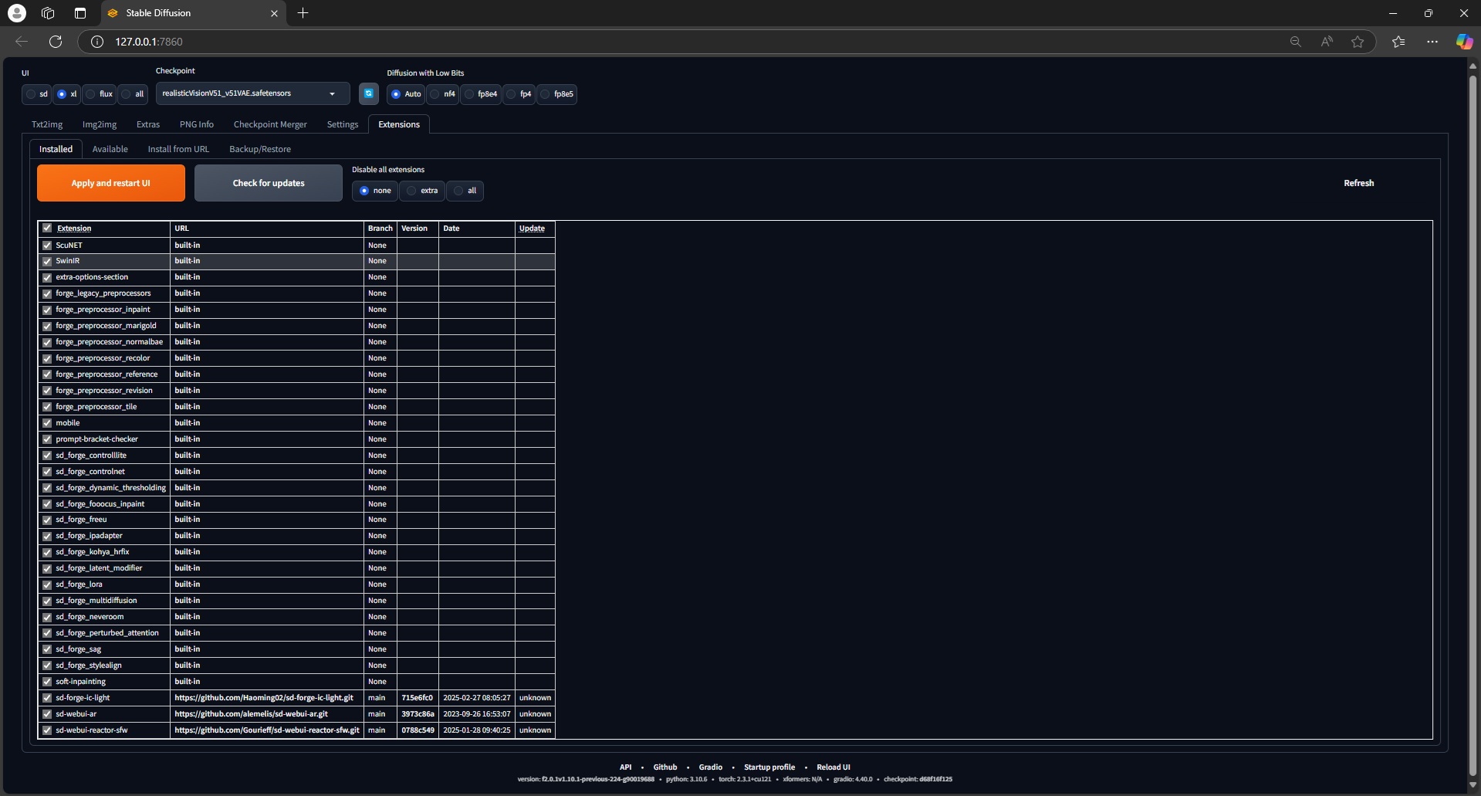Open browser Settings and more menu
The height and width of the screenshot is (796, 1481).
click(x=1432, y=42)
